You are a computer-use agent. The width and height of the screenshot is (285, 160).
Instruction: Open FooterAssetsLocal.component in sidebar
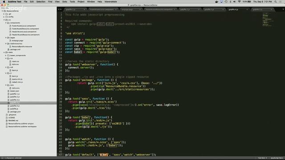(x=24, y=26)
